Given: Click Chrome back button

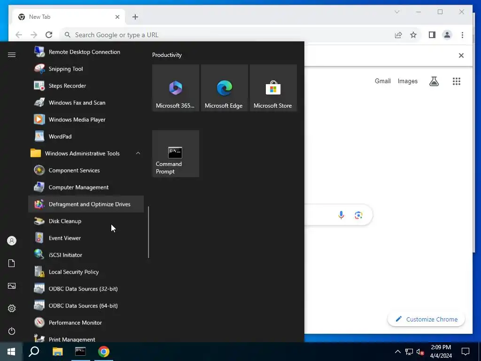Looking at the screenshot, I should pyautogui.click(x=19, y=35).
